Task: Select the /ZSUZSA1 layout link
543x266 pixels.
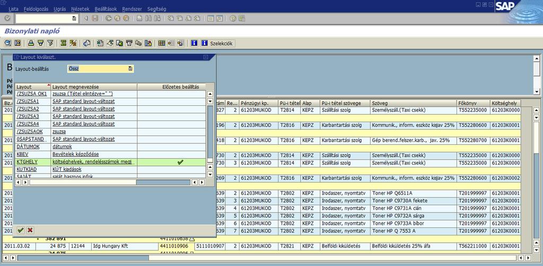Action: [x=28, y=101]
